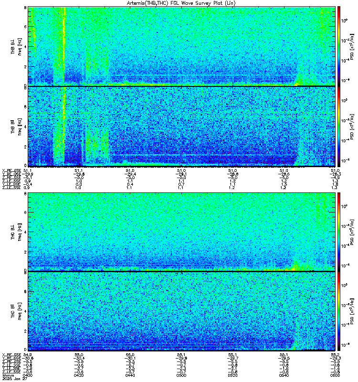Click inside the THC B⊥ spectrogram panel
Viewport: 358px width, 382px height.
181,232
